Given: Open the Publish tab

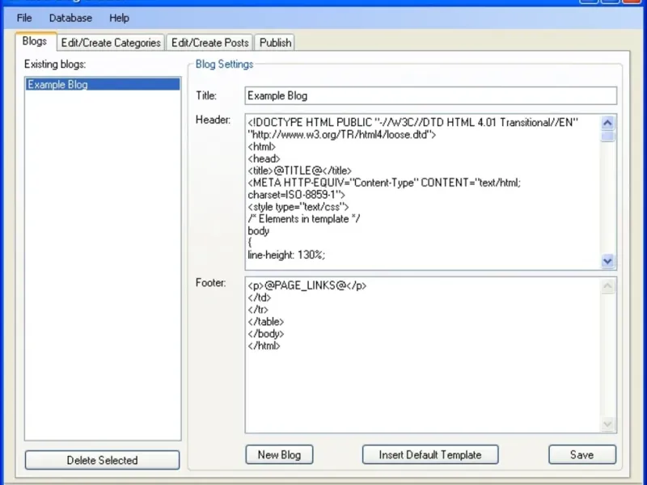Looking at the screenshot, I should [x=275, y=43].
